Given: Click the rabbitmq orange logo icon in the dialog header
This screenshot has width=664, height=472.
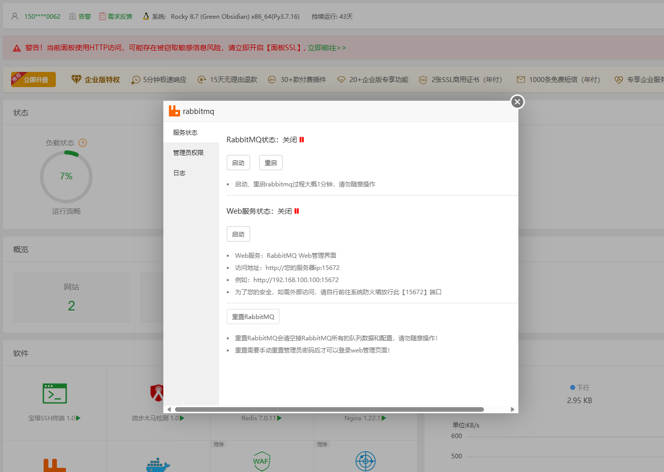Looking at the screenshot, I should pos(174,111).
